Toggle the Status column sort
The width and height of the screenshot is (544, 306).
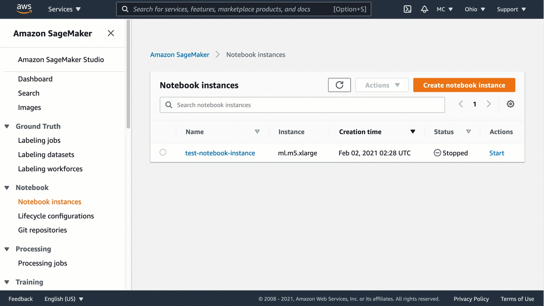[x=468, y=132]
